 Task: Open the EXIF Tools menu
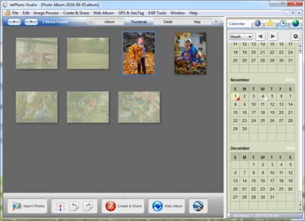coord(157,13)
